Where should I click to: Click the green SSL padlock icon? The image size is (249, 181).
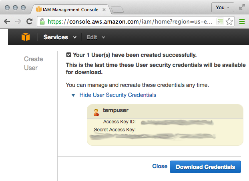tap(42, 22)
